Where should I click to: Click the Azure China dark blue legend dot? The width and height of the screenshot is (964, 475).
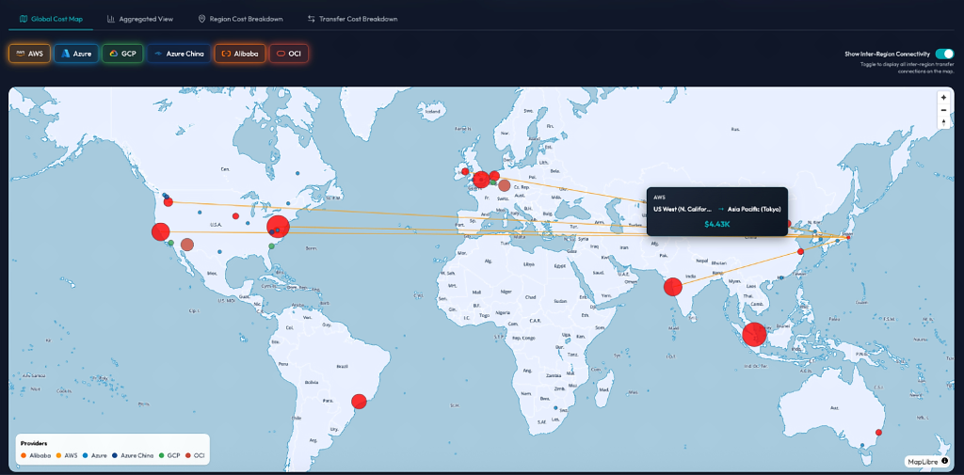(x=115, y=456)
